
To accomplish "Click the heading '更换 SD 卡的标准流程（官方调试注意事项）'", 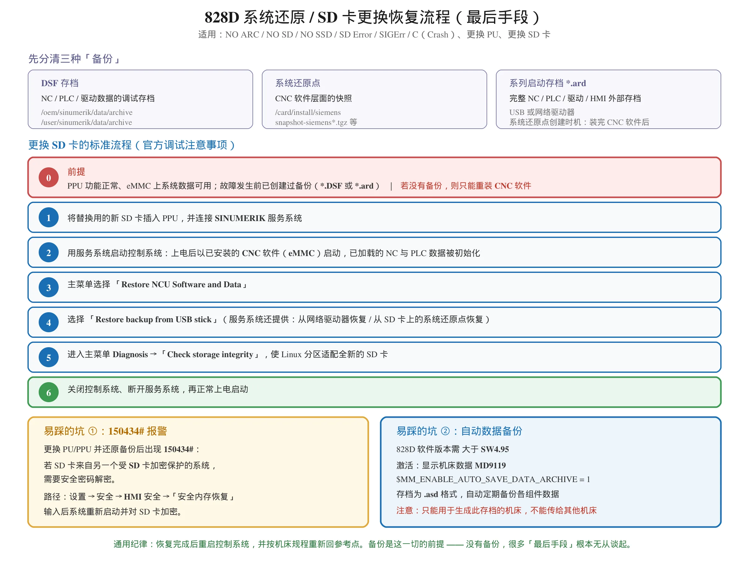I will 132,145.
